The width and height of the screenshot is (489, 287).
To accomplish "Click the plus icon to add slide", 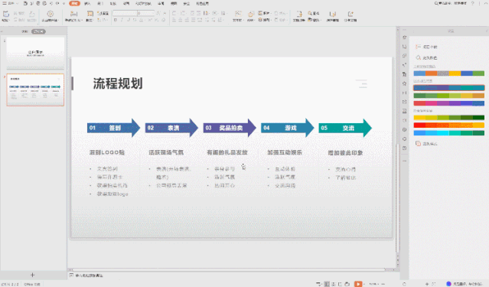I will tap(32, 275).
